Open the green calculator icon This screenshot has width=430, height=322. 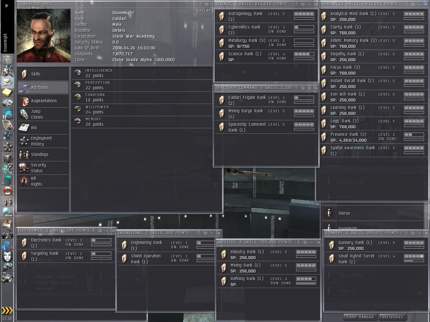(x=7, y=179)
